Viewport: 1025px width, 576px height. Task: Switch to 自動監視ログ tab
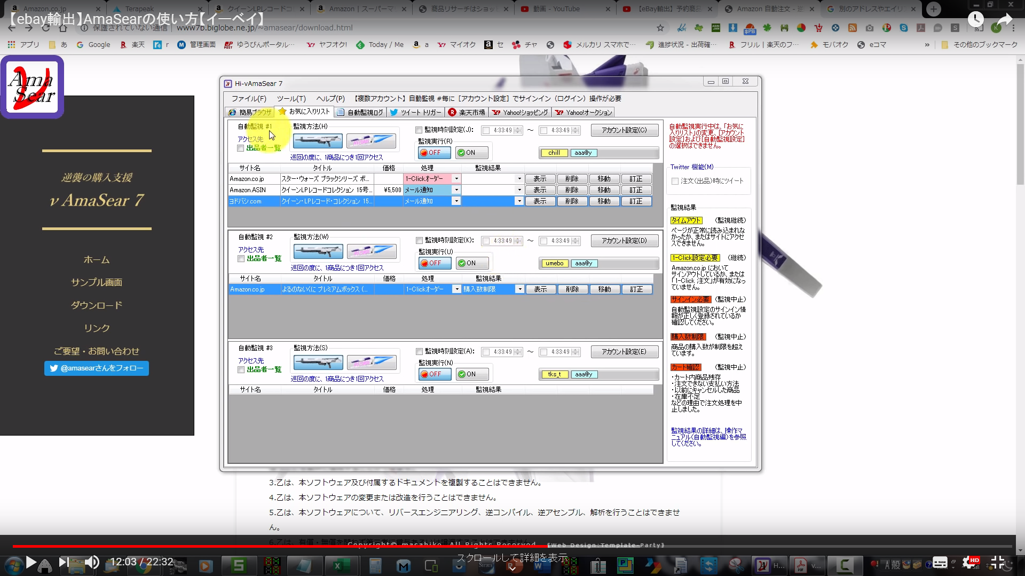coord(360,112)
